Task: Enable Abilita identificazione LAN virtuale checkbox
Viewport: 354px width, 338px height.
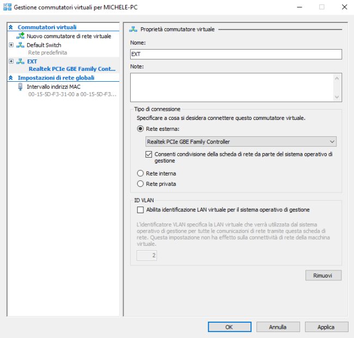Action: tap(141, 209)
